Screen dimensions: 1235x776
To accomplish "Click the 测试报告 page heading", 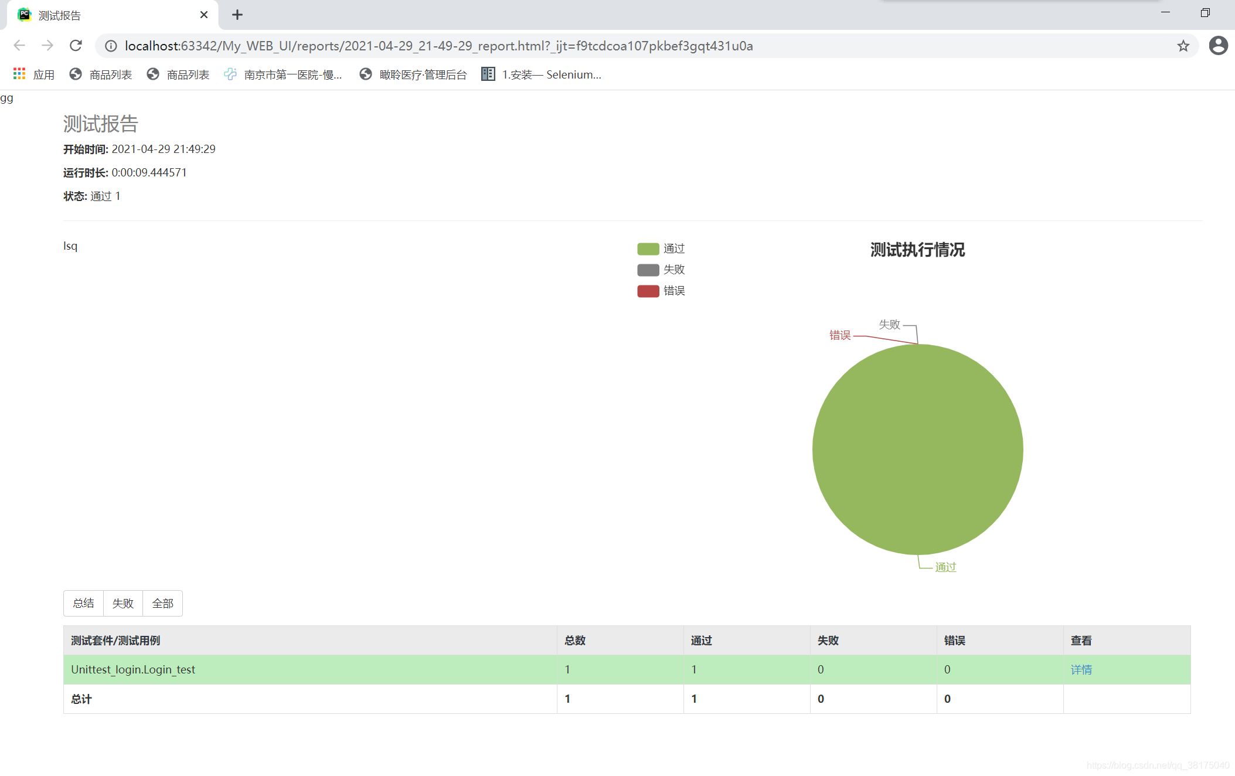I will [x=100, y=124].
